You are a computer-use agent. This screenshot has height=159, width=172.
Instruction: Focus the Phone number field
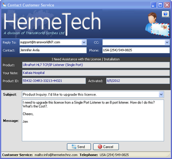pos(136,50)
